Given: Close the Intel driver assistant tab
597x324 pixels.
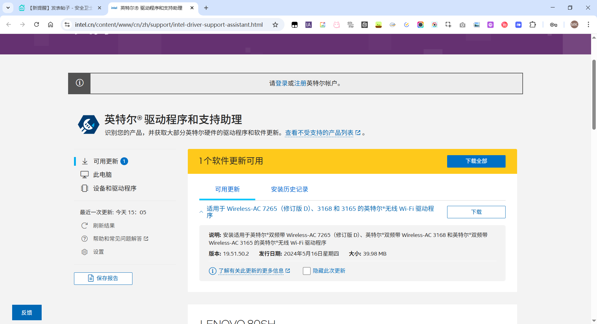Looking at the screenshot, I should click(x=192, y=8).
